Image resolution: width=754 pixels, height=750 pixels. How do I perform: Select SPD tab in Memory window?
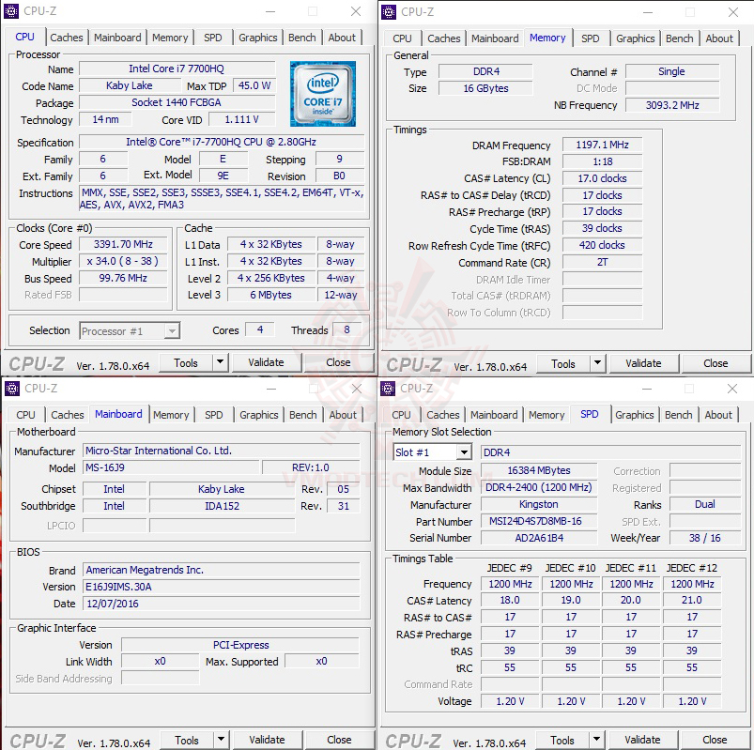590,38
